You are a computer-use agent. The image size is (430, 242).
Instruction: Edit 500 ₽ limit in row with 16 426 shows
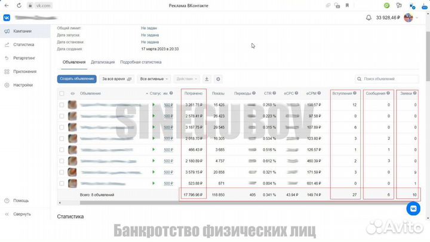[168, 105]
